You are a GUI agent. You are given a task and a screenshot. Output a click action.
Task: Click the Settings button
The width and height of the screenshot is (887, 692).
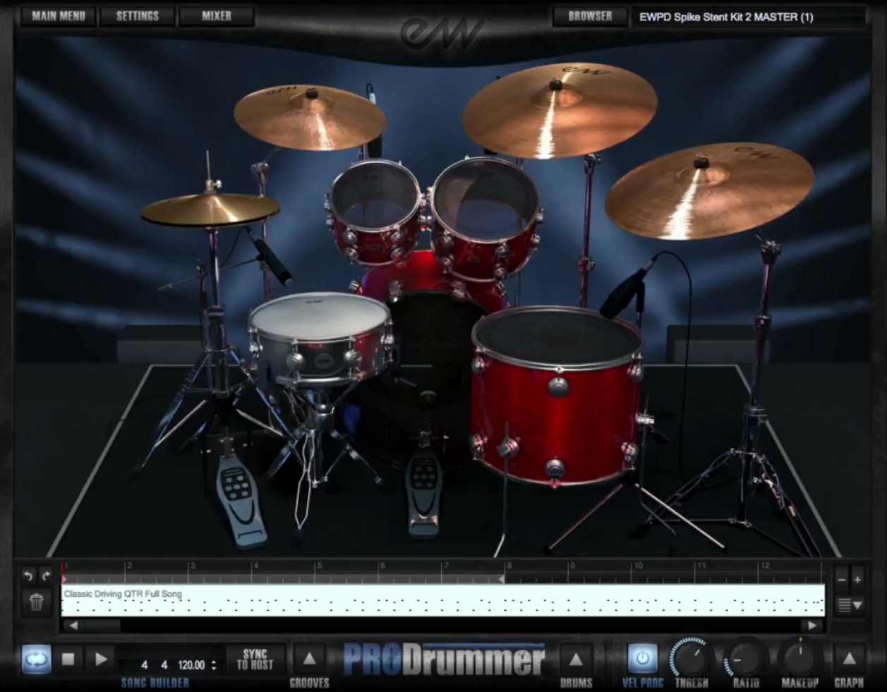click(138, 16)
